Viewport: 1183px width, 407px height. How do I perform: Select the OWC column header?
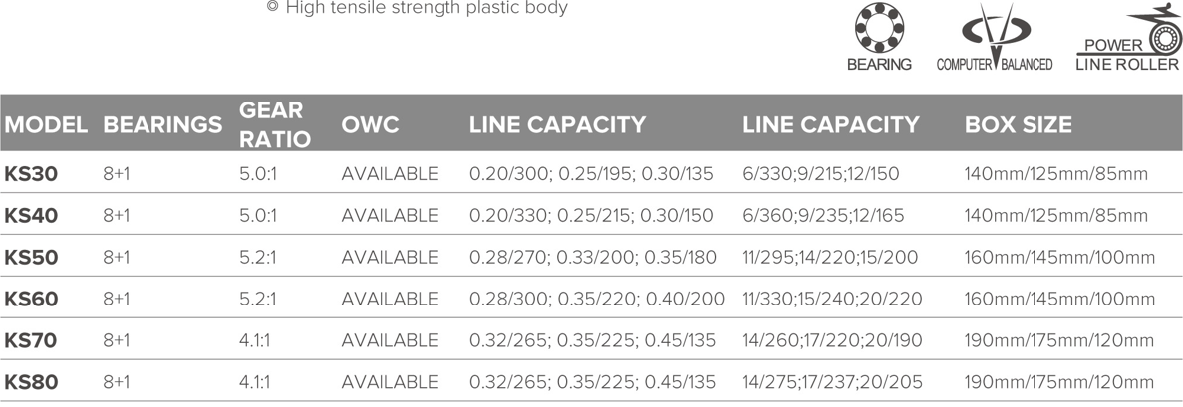[x=370, y=125]
